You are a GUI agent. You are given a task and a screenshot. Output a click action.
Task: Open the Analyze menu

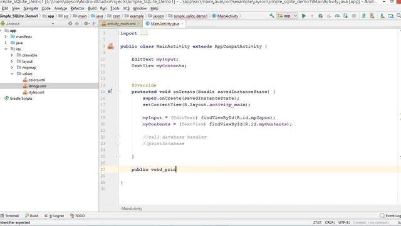click(61, 8)
